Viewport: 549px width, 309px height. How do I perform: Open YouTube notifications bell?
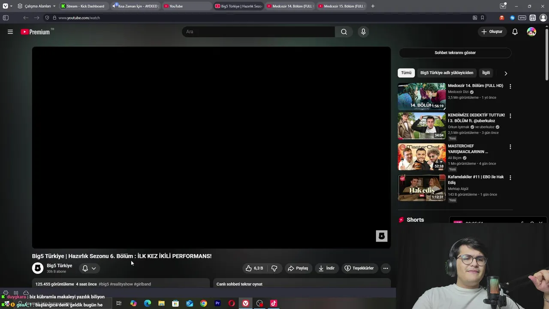pos(515,32)
